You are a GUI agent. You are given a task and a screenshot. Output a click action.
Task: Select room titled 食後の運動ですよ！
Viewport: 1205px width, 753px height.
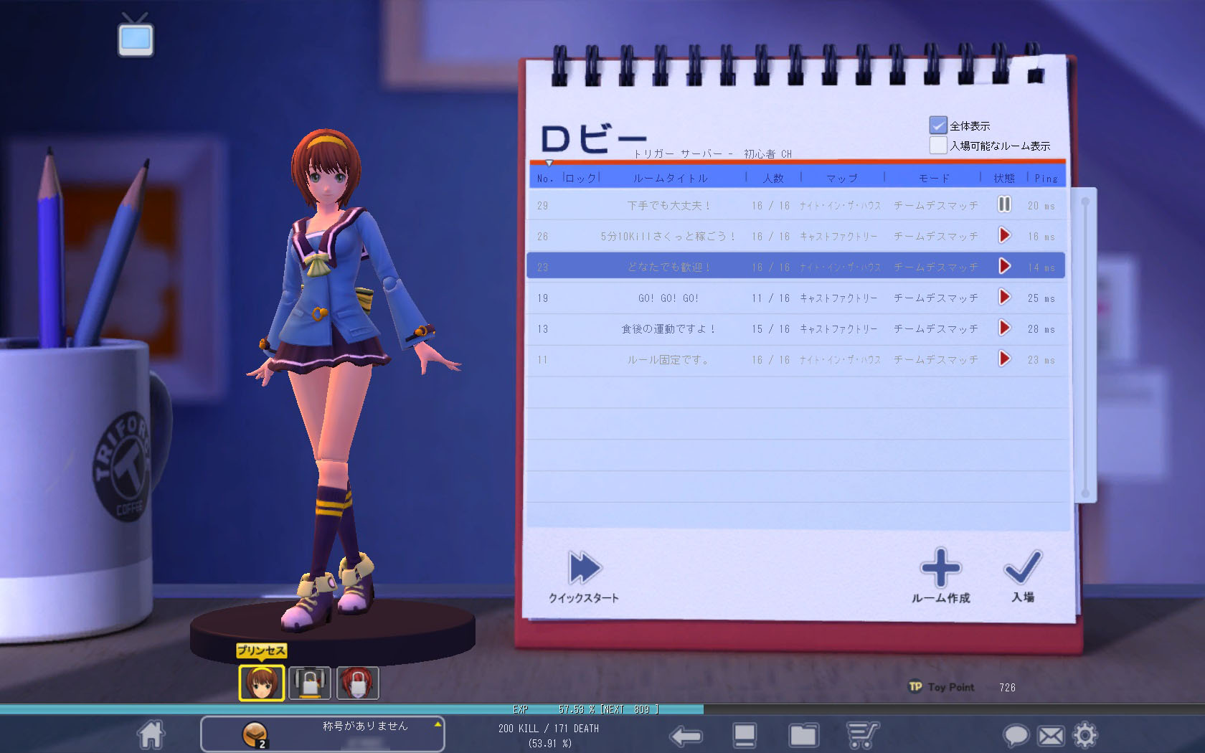795,328
